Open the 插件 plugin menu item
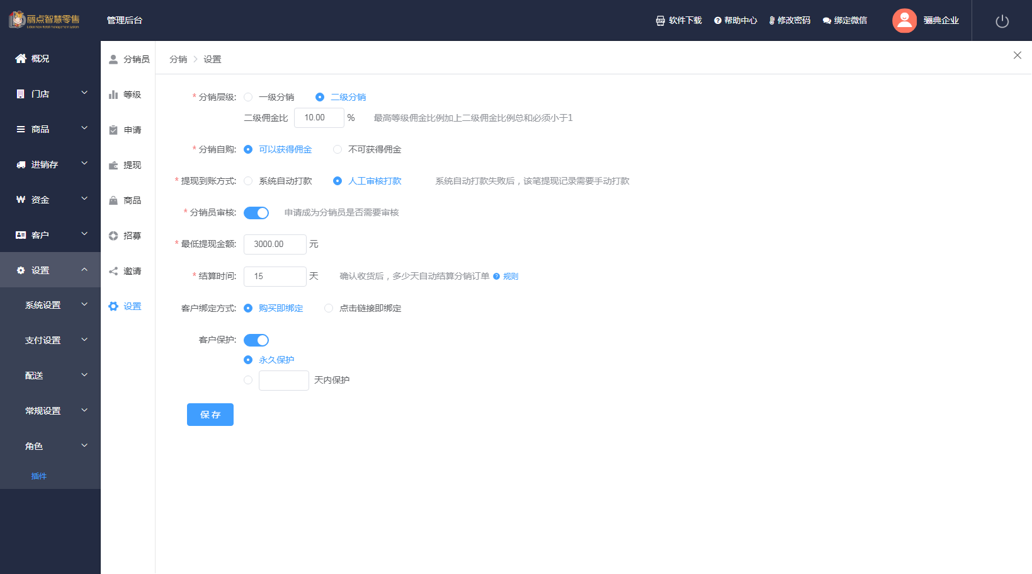Viewport: 1032px width, 574px height. point(39,476)
